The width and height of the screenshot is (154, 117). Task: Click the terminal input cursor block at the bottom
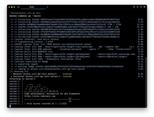(x=10, y=106)
